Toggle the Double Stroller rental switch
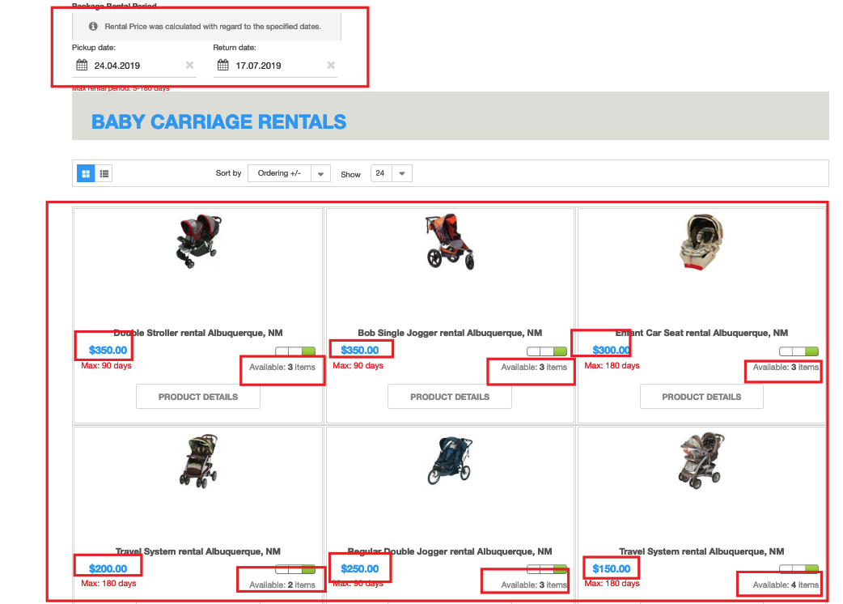Viewport: 843px width, 604px height. (295, 351)
